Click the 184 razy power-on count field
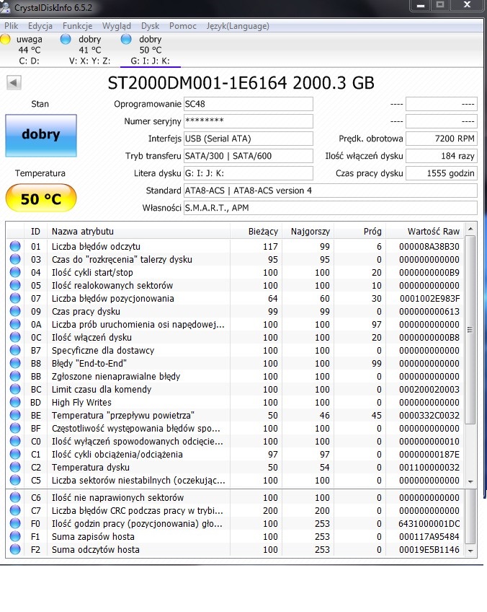This screenshot has width=487, height=612. click(442, 156)
